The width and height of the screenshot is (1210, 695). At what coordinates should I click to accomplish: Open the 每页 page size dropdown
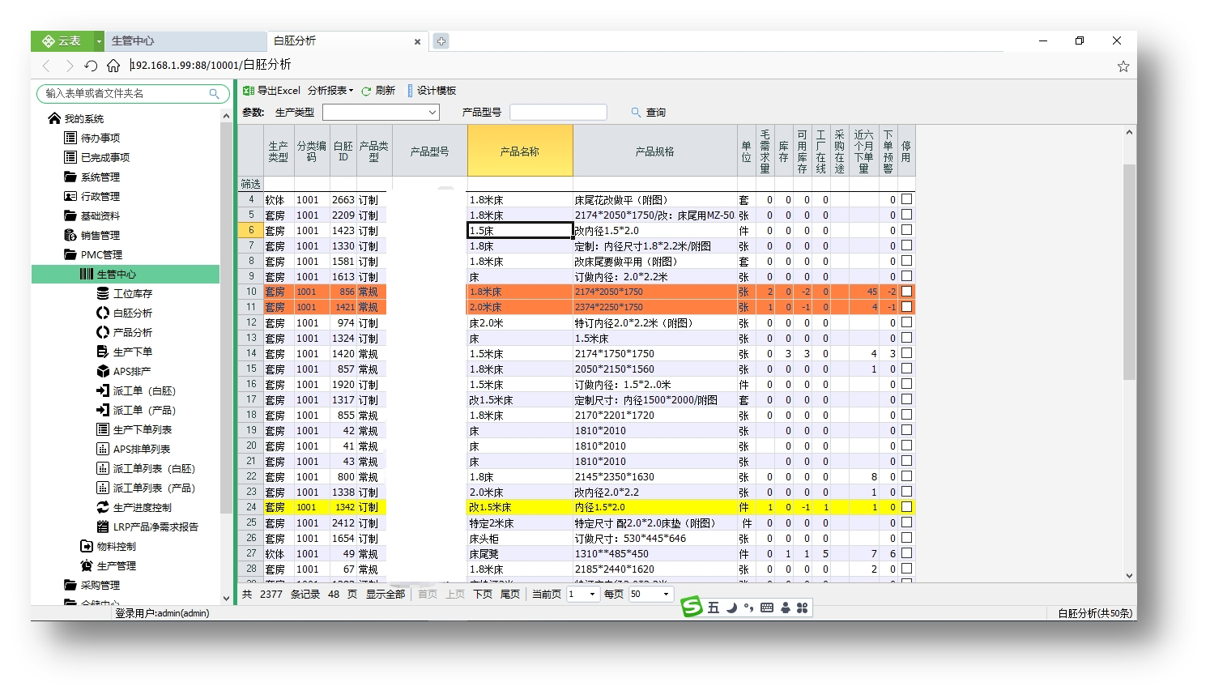651,595
